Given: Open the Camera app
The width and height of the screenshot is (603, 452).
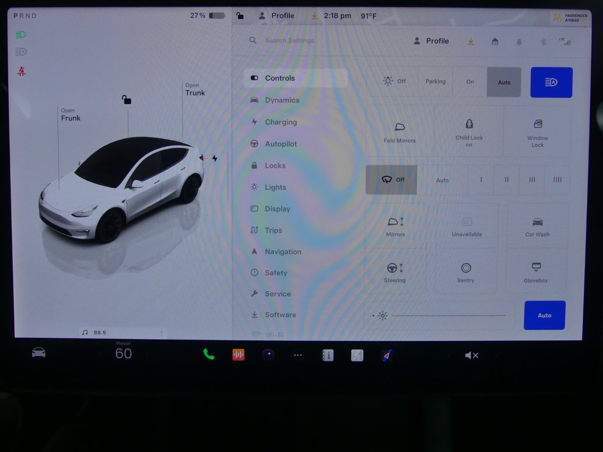Looking at the screenshot, I should click(x=268, y=355).
